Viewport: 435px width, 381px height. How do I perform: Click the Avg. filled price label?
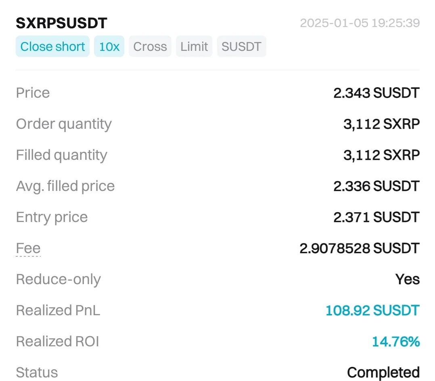point(65,186)
